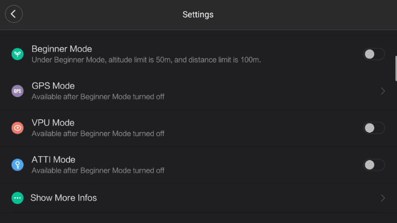Click the GPS Mode availability subtitle

click(98, 97)
